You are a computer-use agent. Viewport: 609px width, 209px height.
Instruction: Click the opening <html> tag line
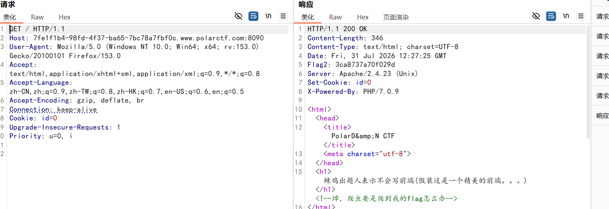coord(319,109)
